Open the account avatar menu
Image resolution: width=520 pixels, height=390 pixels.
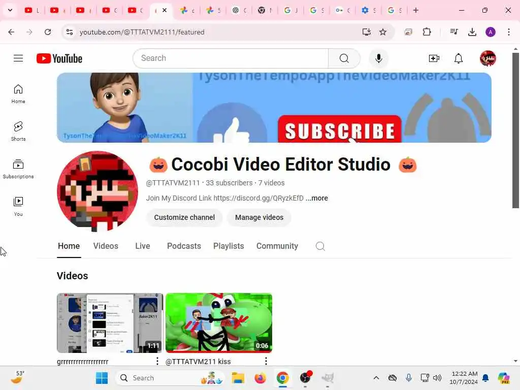click(488, 58)
